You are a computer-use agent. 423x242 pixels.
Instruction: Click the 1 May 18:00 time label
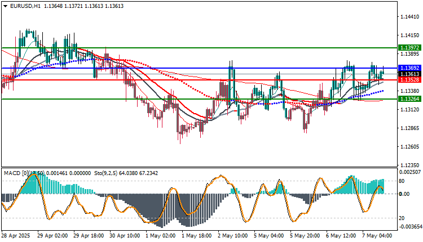click(x=197, y=236)
